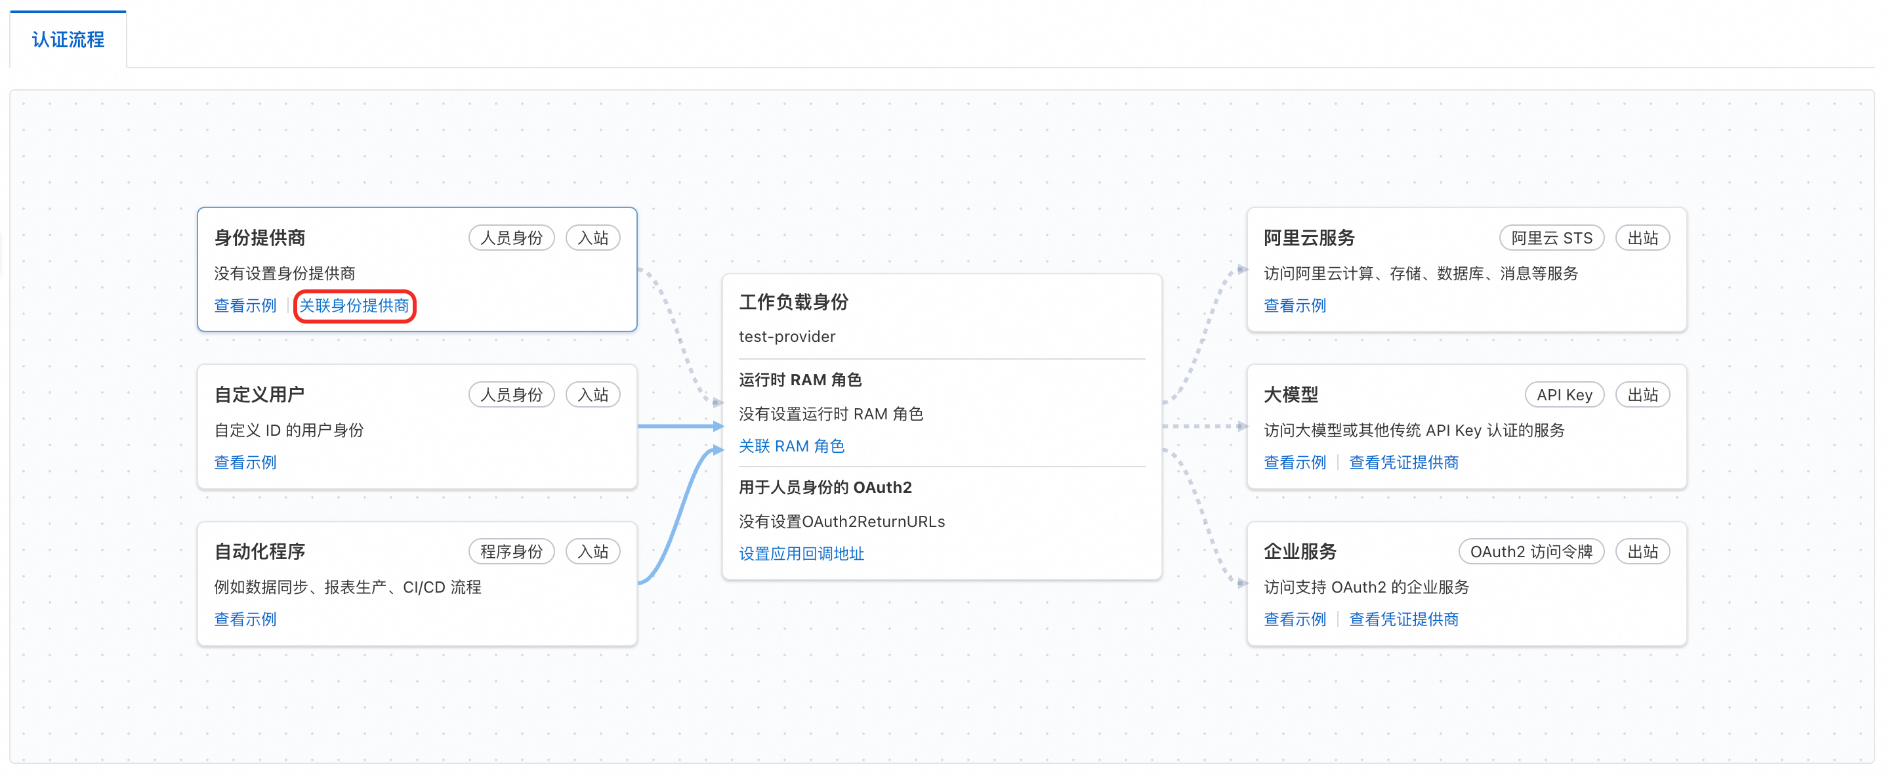This screenshot has height=777, width=1891.
Task: Click 阿里云 STS tag
Action: (1550, 238)
